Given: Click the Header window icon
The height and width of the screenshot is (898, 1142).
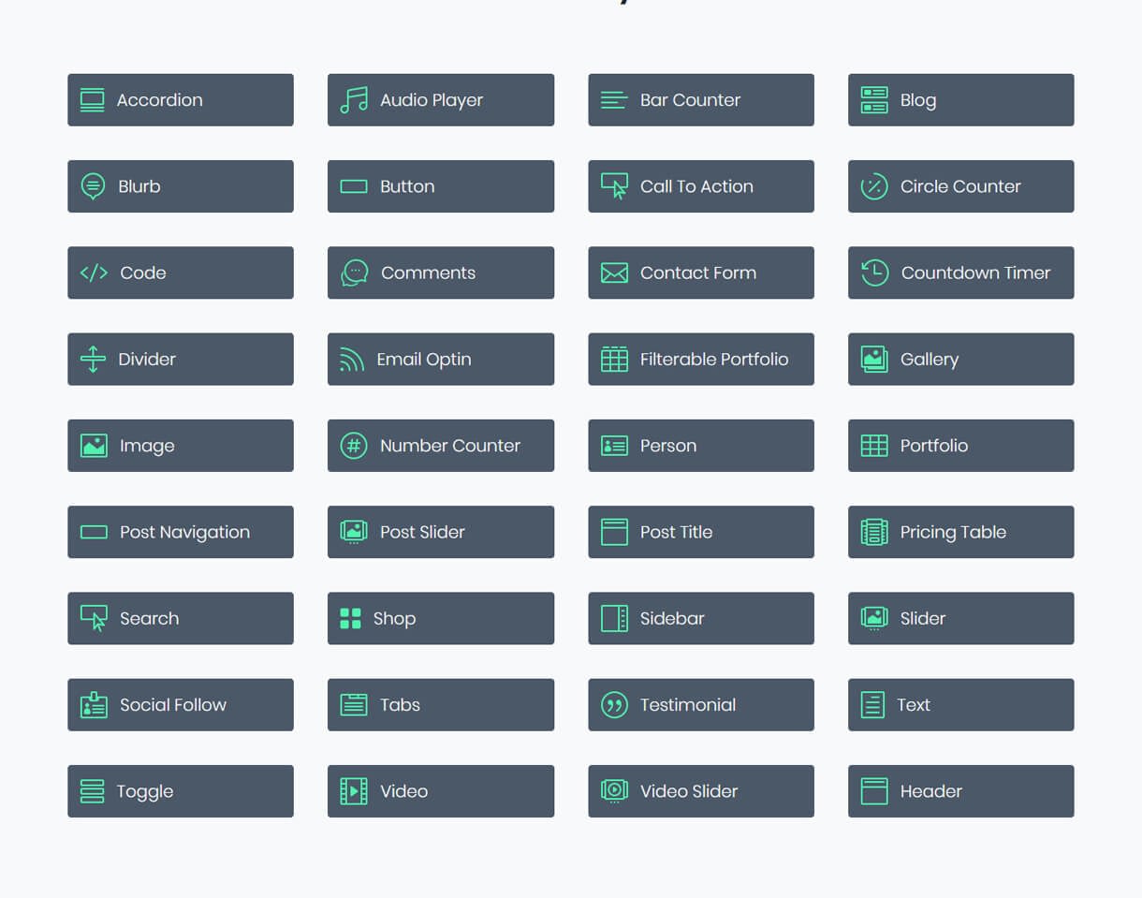Looking at the screenshot, I should (x=874, y=791).
